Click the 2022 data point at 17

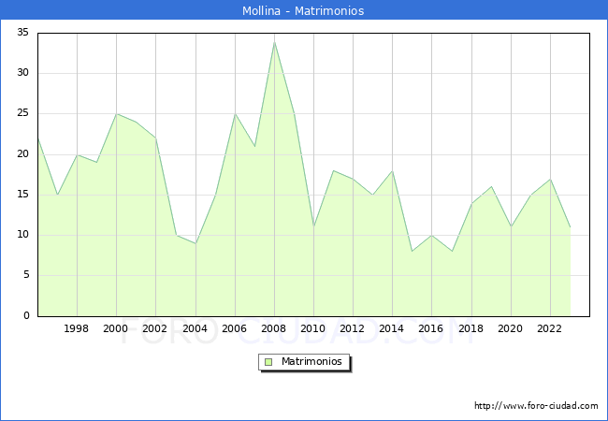(x=551, y=179)
